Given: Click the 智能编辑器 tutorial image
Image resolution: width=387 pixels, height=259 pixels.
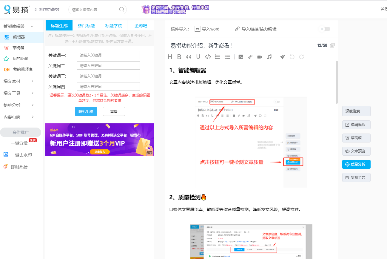Looking at the screenshot, I should (251, 142).
